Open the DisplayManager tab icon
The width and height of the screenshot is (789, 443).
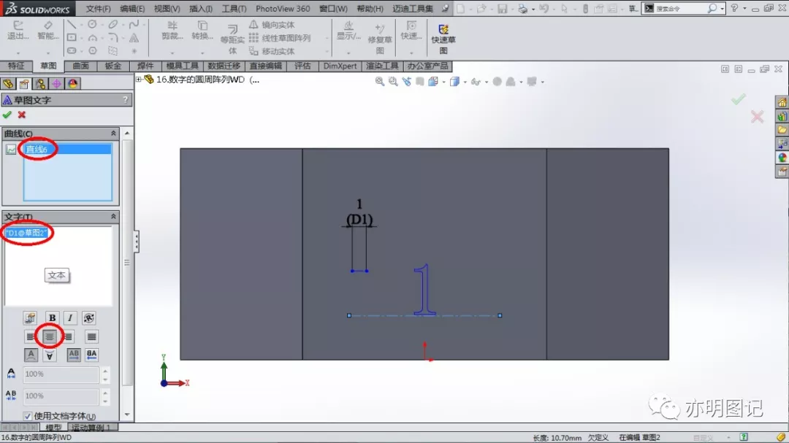click(x=73, y=83)
